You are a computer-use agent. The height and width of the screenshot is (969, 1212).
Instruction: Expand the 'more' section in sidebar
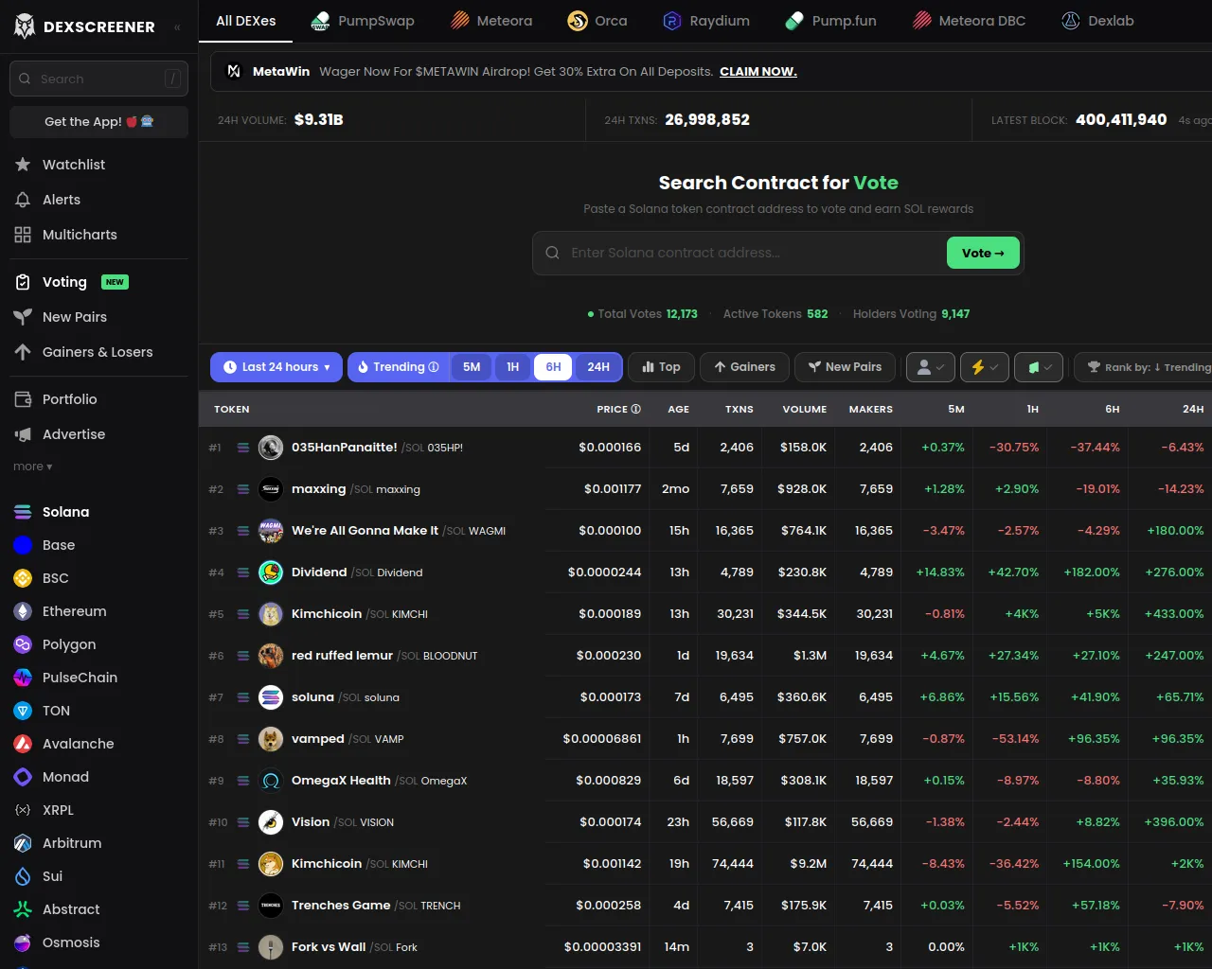coord(33,467)
